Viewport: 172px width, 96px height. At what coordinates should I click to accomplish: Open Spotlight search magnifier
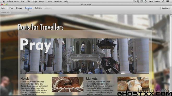[x=163, y=1]
